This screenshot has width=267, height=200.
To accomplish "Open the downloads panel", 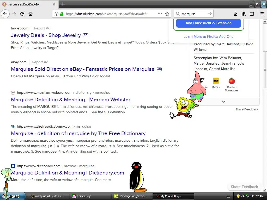I will pos(235,14).
